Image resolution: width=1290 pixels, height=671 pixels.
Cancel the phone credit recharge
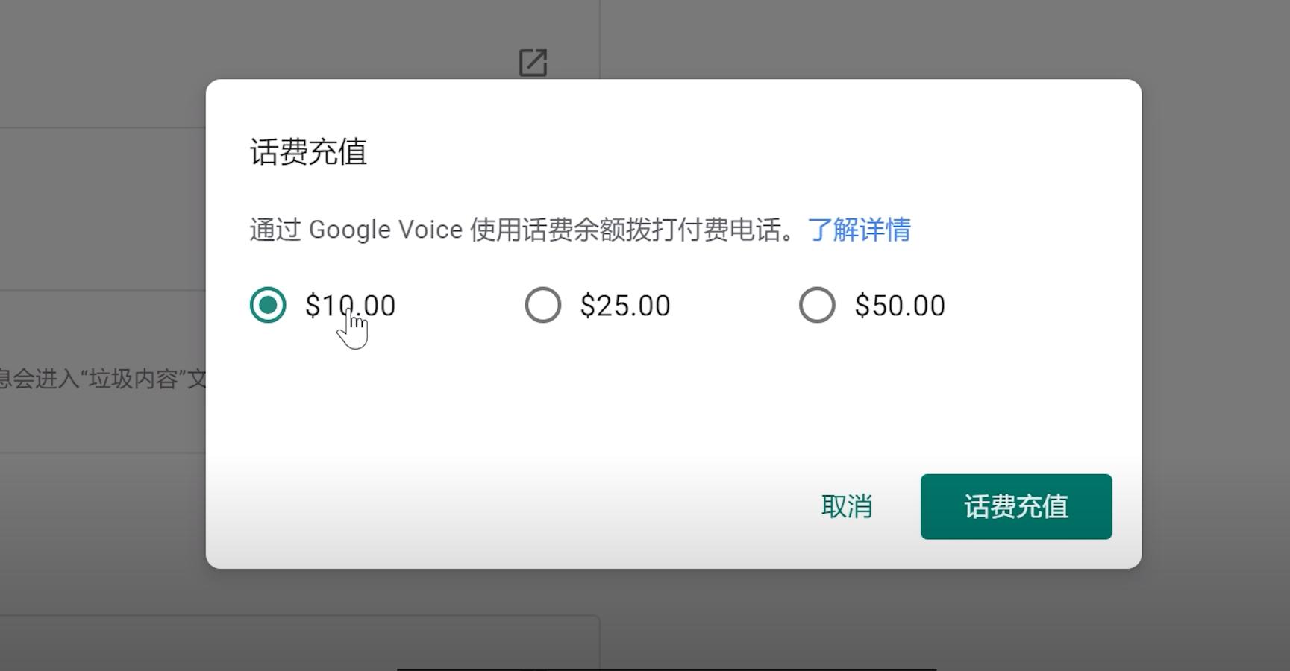847,507
